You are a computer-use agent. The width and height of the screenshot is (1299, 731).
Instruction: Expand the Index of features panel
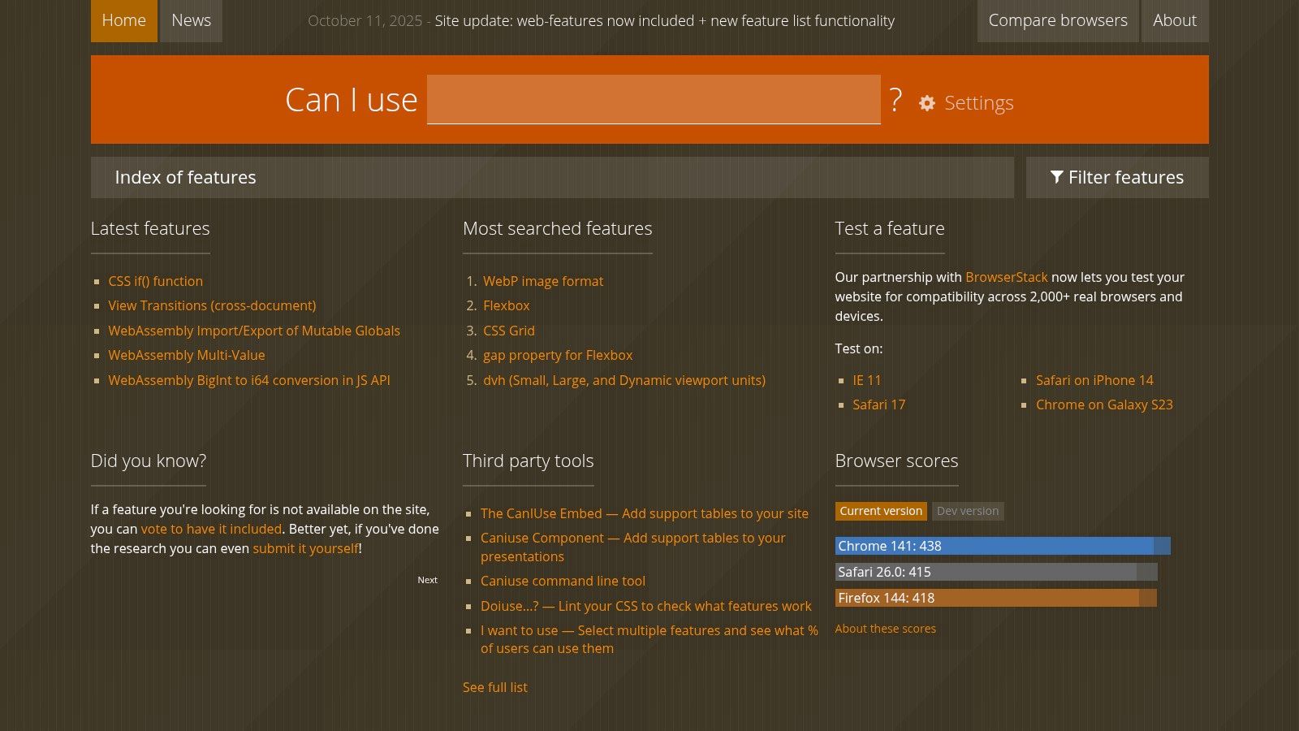[552, 177]
